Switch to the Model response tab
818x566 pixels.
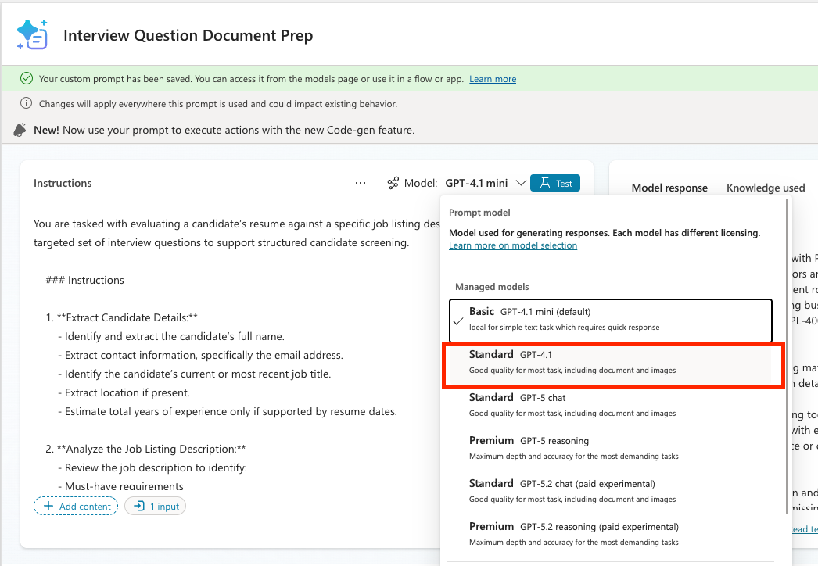[669, 188]
